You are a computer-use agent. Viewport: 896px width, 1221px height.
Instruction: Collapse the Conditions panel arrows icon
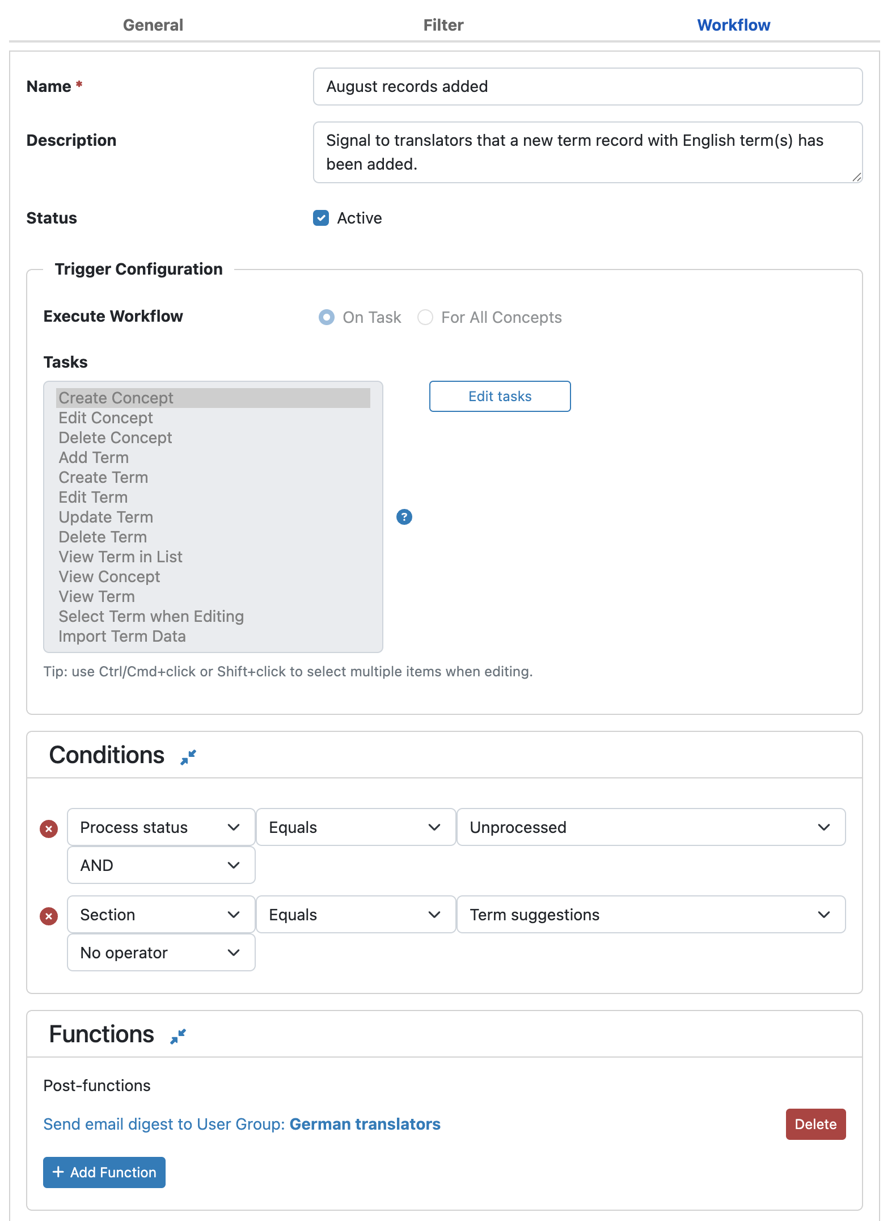pos(188,757)
